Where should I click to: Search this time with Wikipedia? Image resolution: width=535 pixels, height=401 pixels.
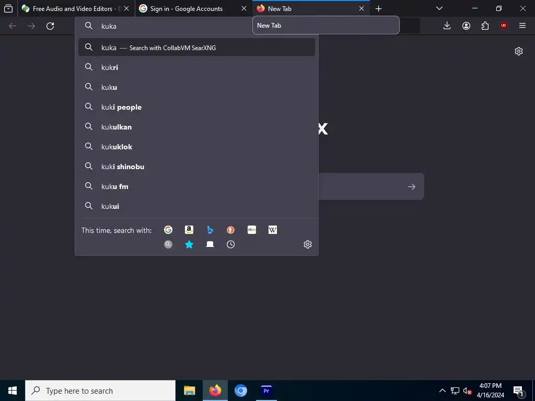tap(273, 230)
